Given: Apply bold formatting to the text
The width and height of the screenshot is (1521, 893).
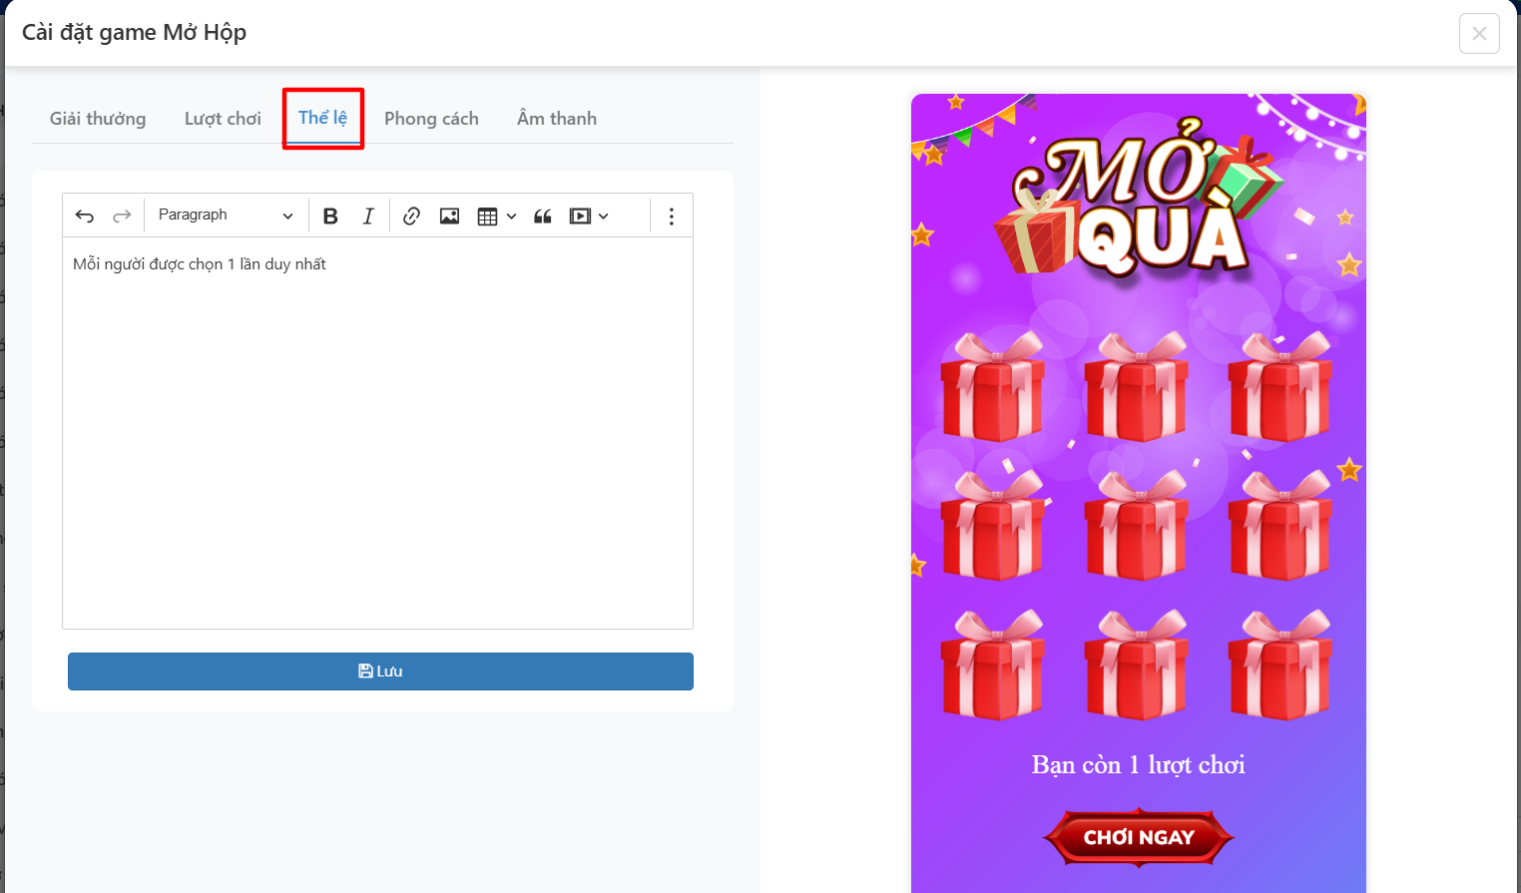Looking at the screenshot, I should point(330,215).
